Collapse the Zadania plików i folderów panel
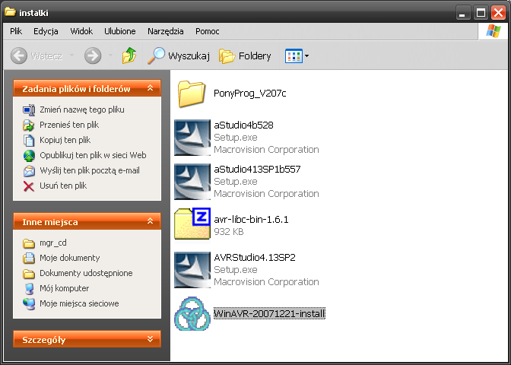 [x=151, y=89]
